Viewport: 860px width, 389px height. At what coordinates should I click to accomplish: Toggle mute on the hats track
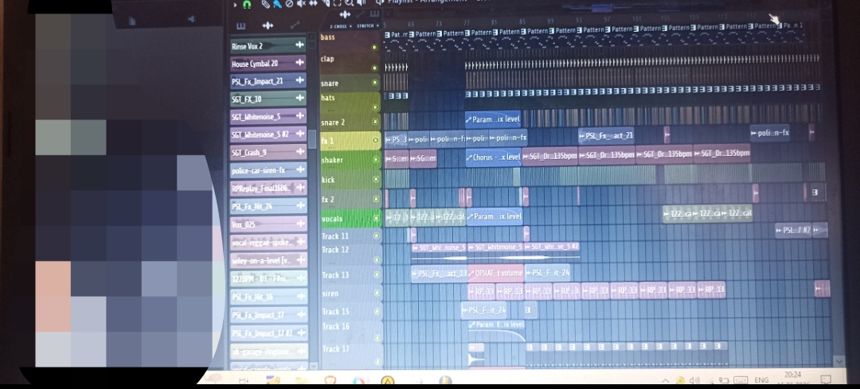point(375,107)
